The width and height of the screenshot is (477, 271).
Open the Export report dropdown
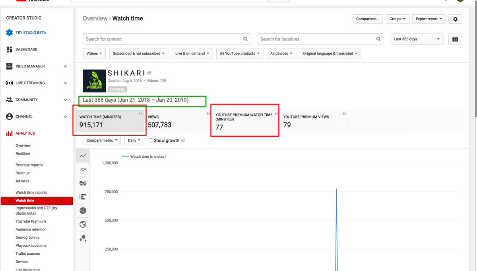[x=429, y=19]
